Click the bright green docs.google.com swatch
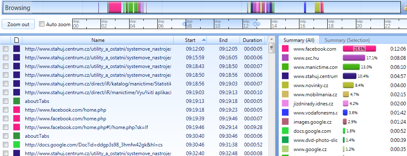The image size is (407, 156). click(285, 131)
